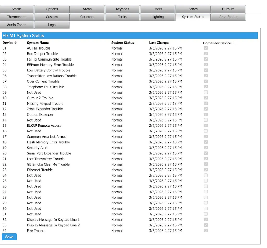Toggle checkbox for ELKRP Remote Access
The height and width of the screenshot is (248, 267).
[x=206, y=125]
